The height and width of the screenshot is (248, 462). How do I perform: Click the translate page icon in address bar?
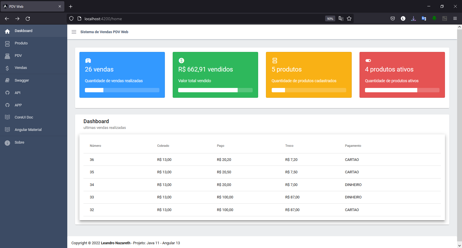[x=341, y=19]
